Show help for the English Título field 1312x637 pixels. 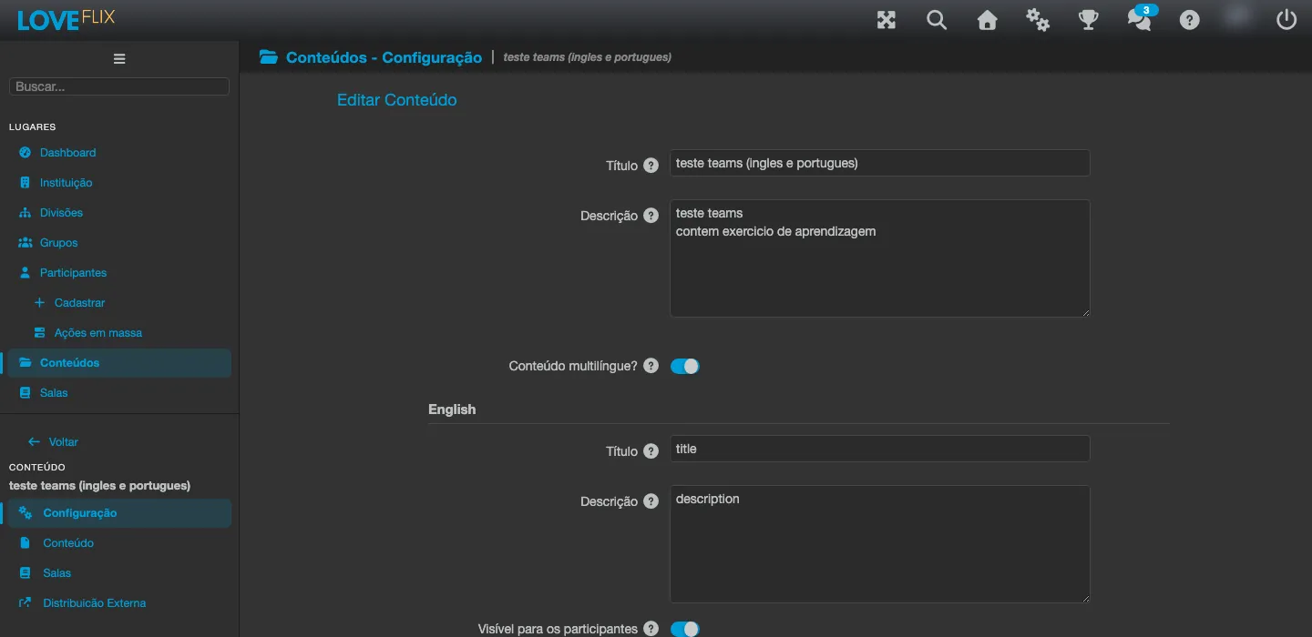(x=651, y=451)
